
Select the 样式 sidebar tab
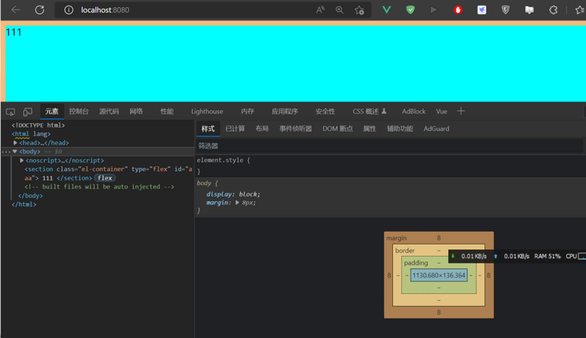tap(208, 129)
